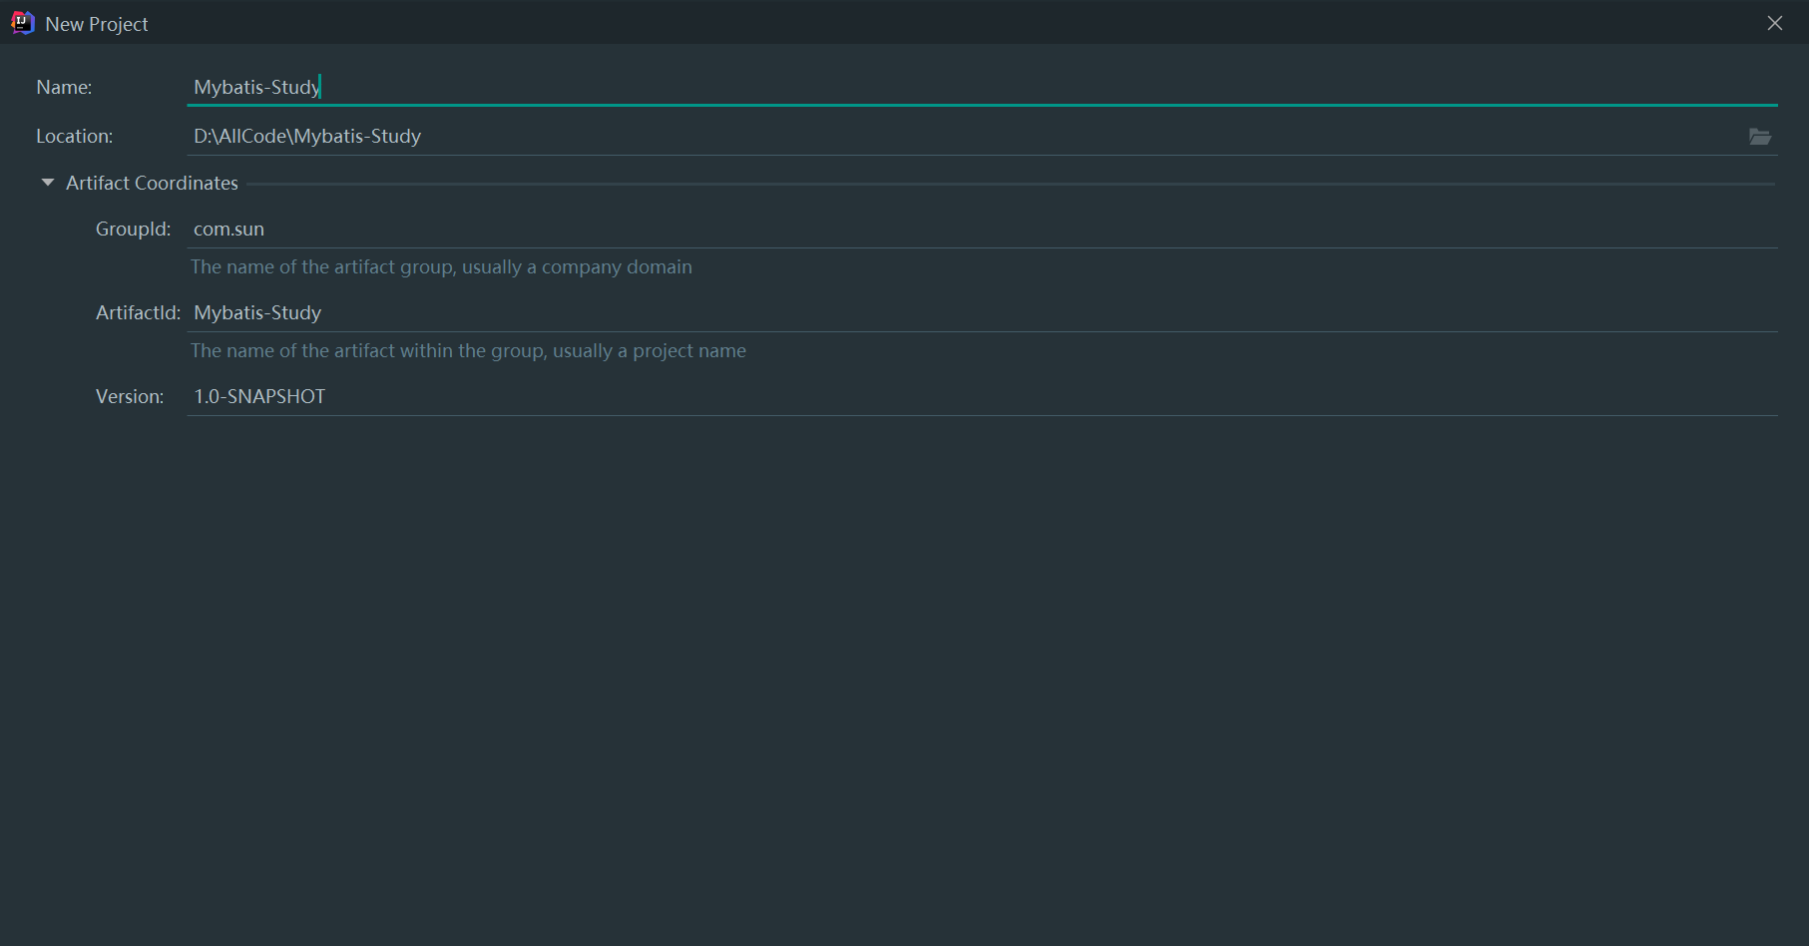The width and height of the screenshot is (1809, 946).
Task: Click the 'GroupId:' label
Action: tap(133, 229)
